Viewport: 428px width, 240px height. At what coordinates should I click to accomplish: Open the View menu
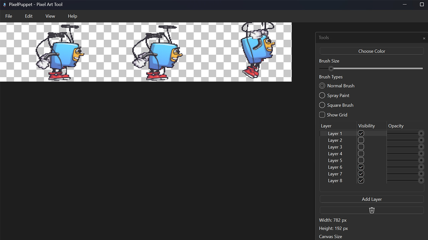(x=50, y=16)
